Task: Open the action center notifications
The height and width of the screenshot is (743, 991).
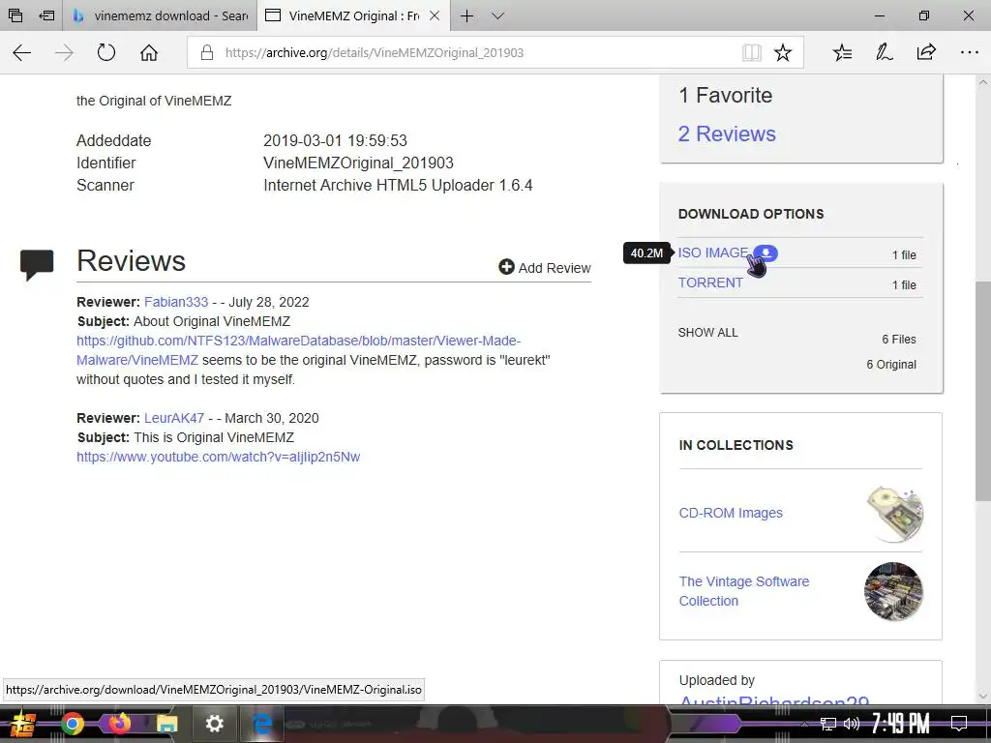Action: point(959,724)
